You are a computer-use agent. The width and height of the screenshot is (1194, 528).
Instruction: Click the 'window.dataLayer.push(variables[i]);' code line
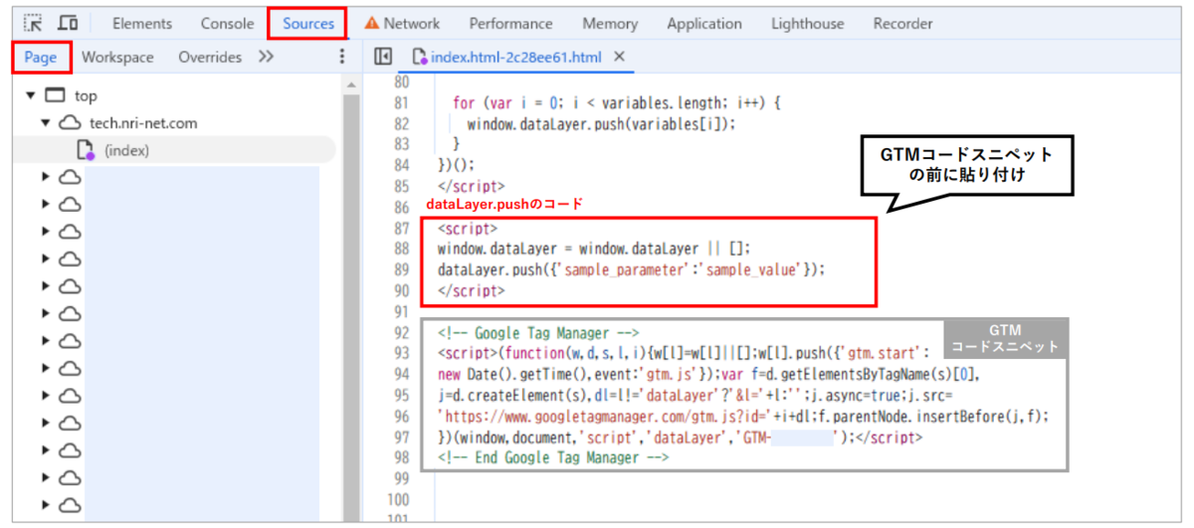[601, 123]
